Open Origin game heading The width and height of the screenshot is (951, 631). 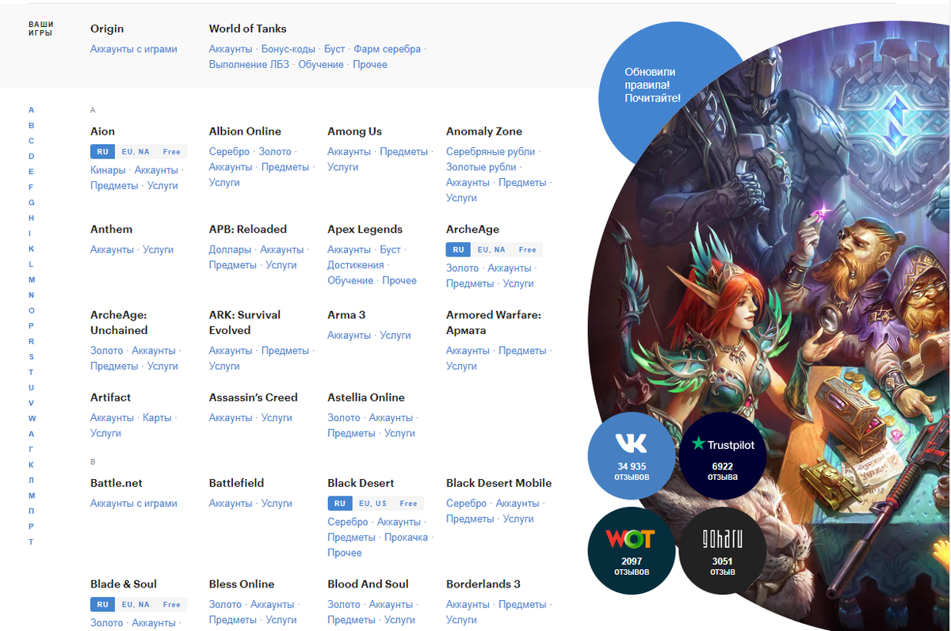click(x=107, y=29)
